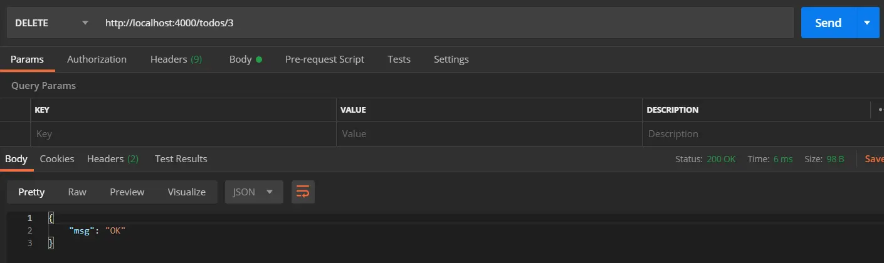
Task: View the response Headers (2) tab
Action: tap(113, 159)
